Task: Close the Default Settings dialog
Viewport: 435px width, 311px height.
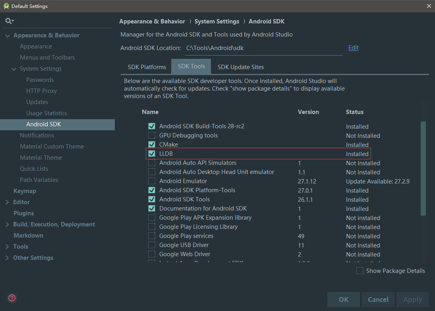Action: (x=429, y=6)
